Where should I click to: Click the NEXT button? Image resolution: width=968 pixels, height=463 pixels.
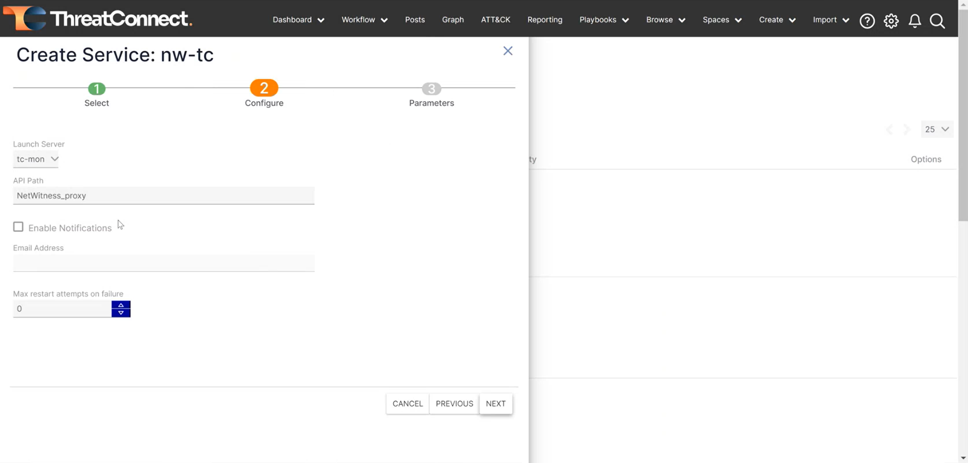pyautogui.click(x=496, y=404)
